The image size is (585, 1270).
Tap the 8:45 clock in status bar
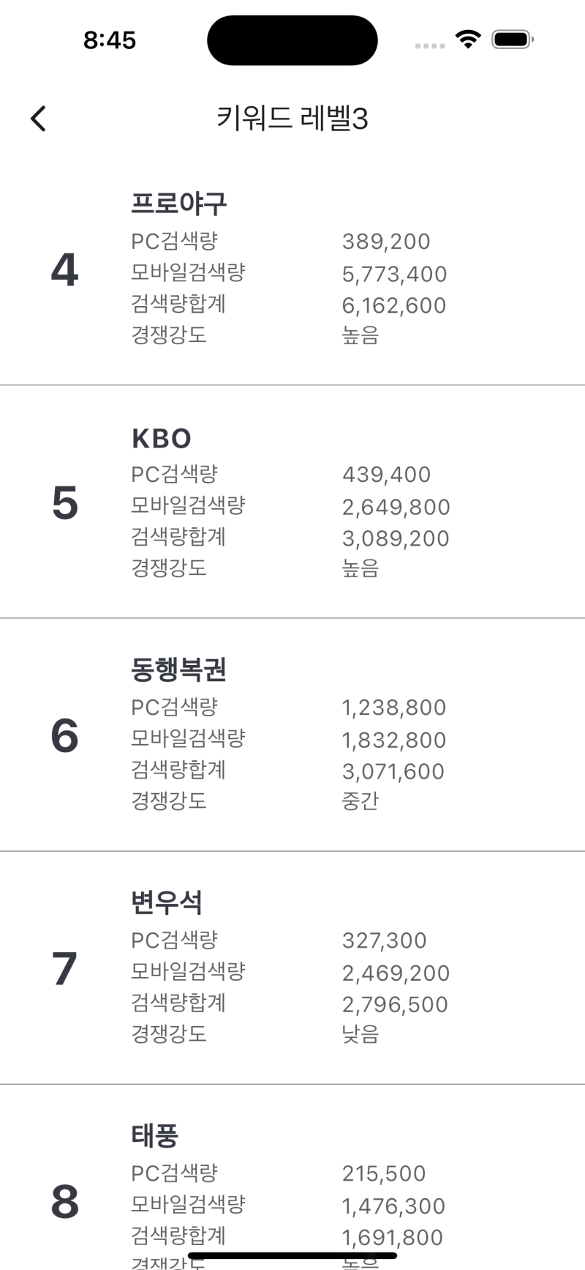tap(110, 41)
